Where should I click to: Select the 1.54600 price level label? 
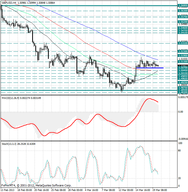coord(183,28)
